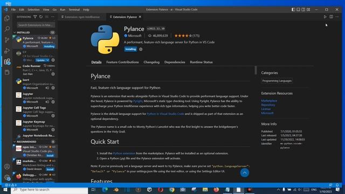
Task: Open the C# Update dropdown arrow
Action: point(48,60)
